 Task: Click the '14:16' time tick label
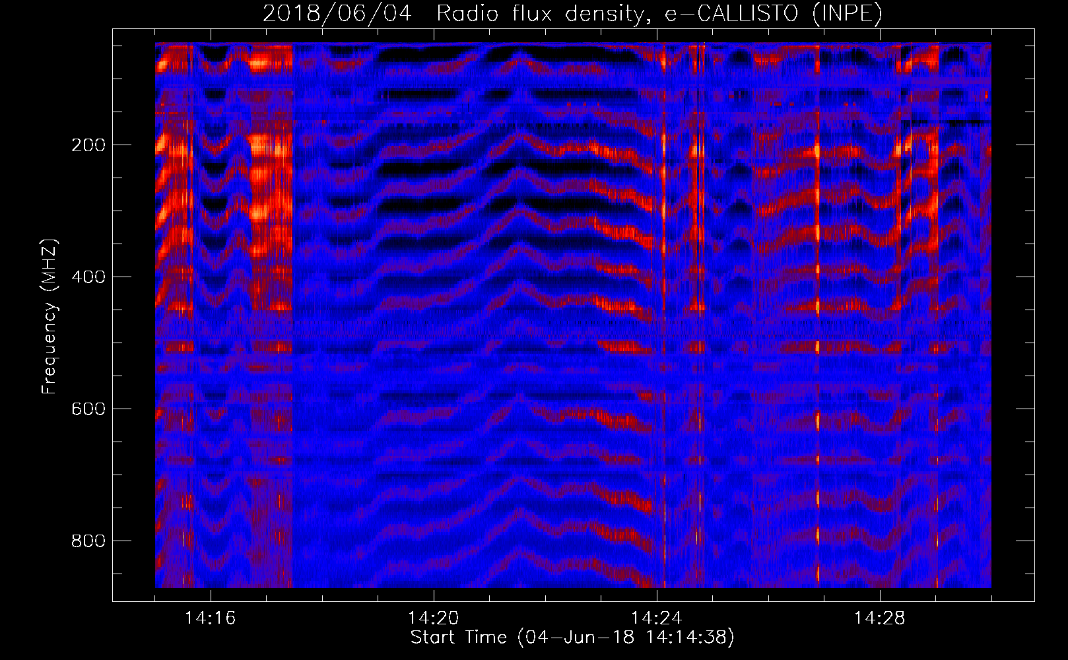click(x=211, y=618)
